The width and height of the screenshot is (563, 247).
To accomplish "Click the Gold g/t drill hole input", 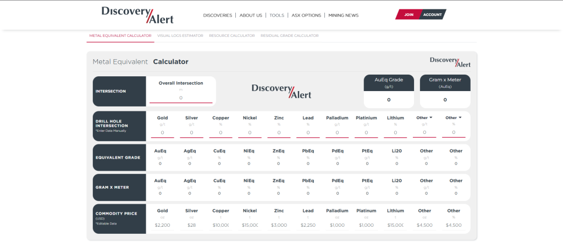I will click(162, 133).
